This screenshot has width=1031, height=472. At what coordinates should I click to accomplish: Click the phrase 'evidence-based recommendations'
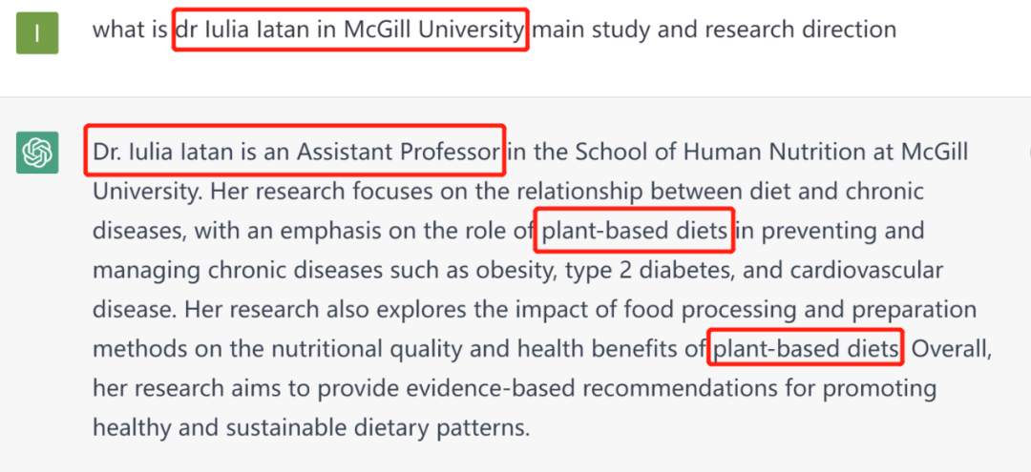coord(592,389)
